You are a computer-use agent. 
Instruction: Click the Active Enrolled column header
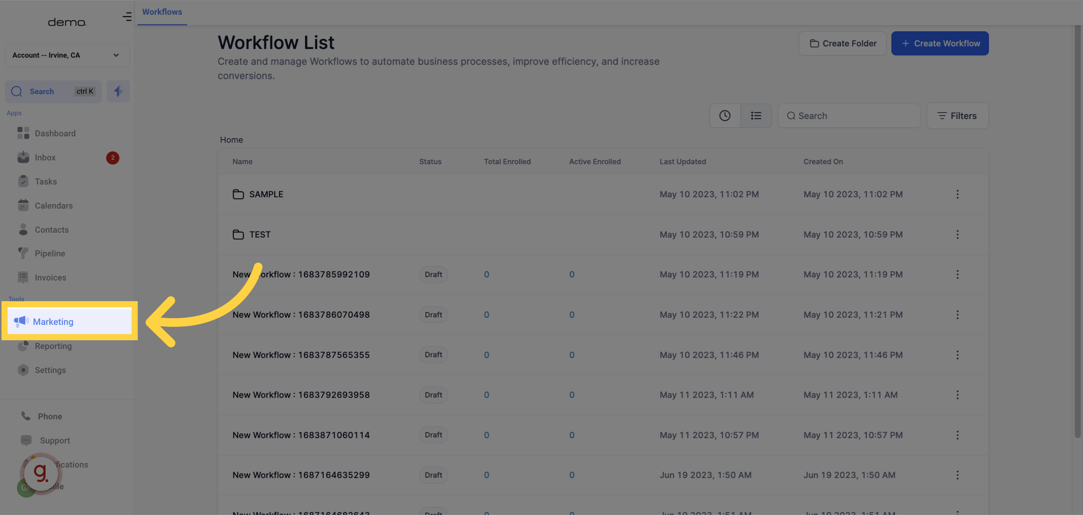[x=595, y=162]
